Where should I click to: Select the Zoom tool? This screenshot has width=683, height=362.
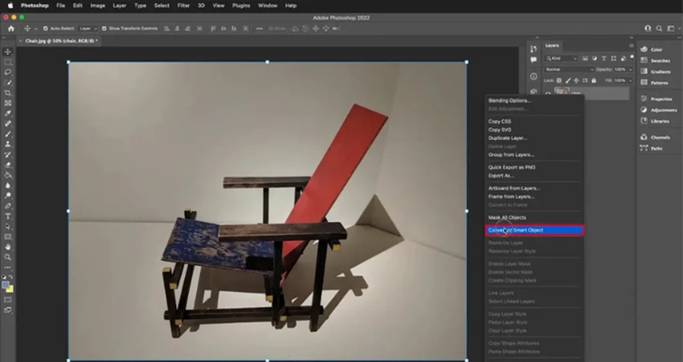[8, 257]
